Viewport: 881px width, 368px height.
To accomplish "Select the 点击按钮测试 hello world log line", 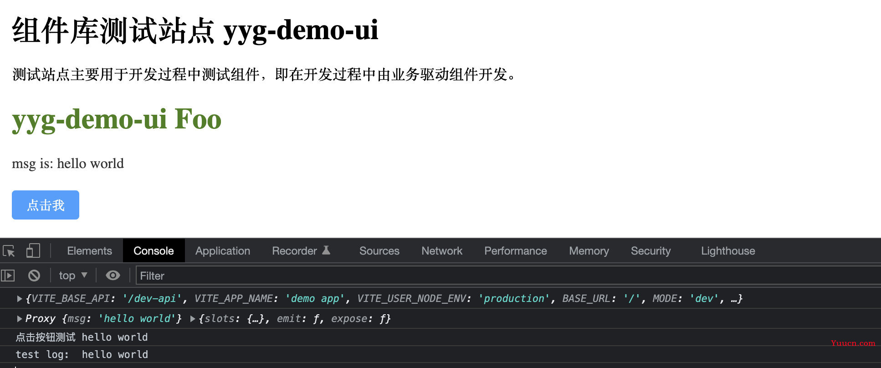I will (82, 337).
